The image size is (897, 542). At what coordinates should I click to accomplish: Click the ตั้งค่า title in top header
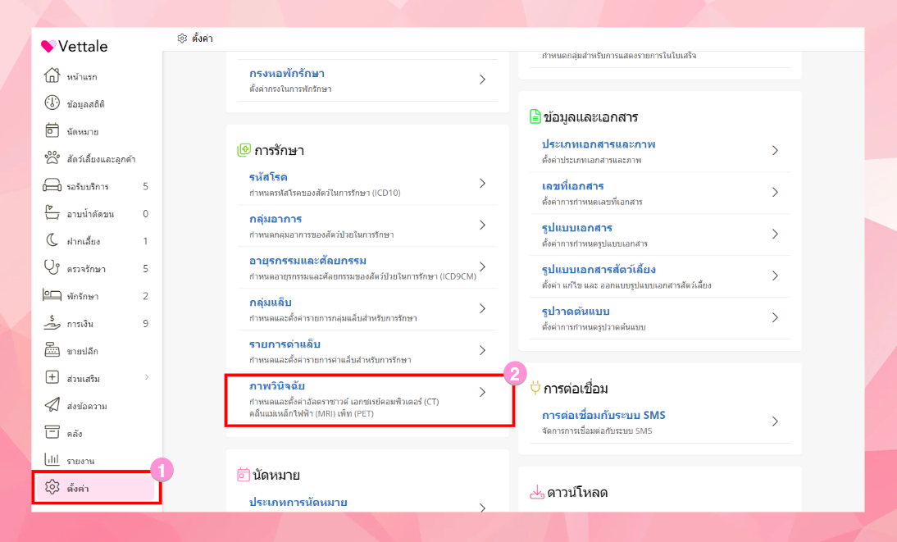click(x=202, y=39)
